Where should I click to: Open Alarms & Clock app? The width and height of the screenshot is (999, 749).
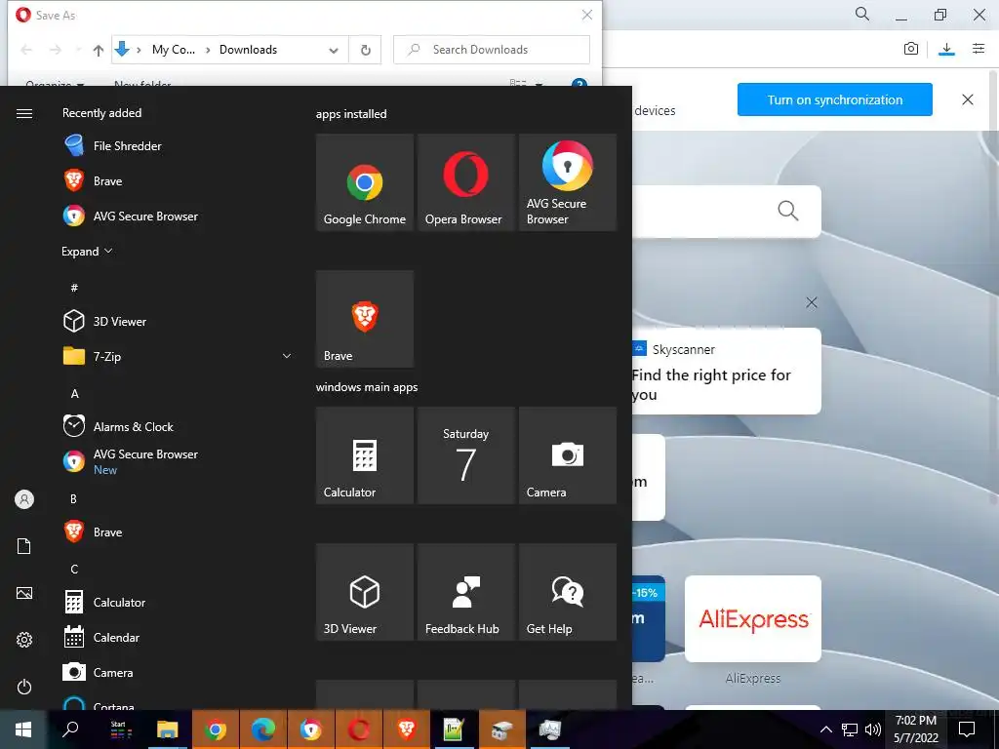pos(177,426)
